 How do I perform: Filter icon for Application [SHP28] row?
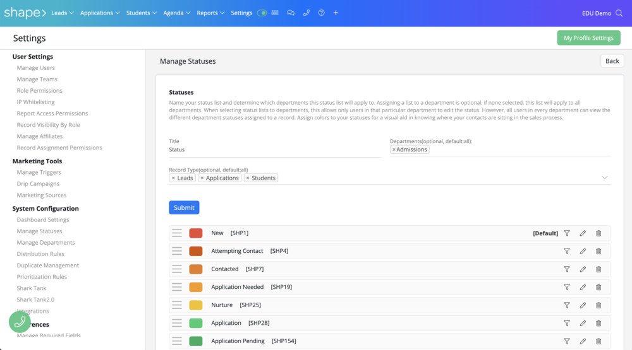tap(567, 323)
